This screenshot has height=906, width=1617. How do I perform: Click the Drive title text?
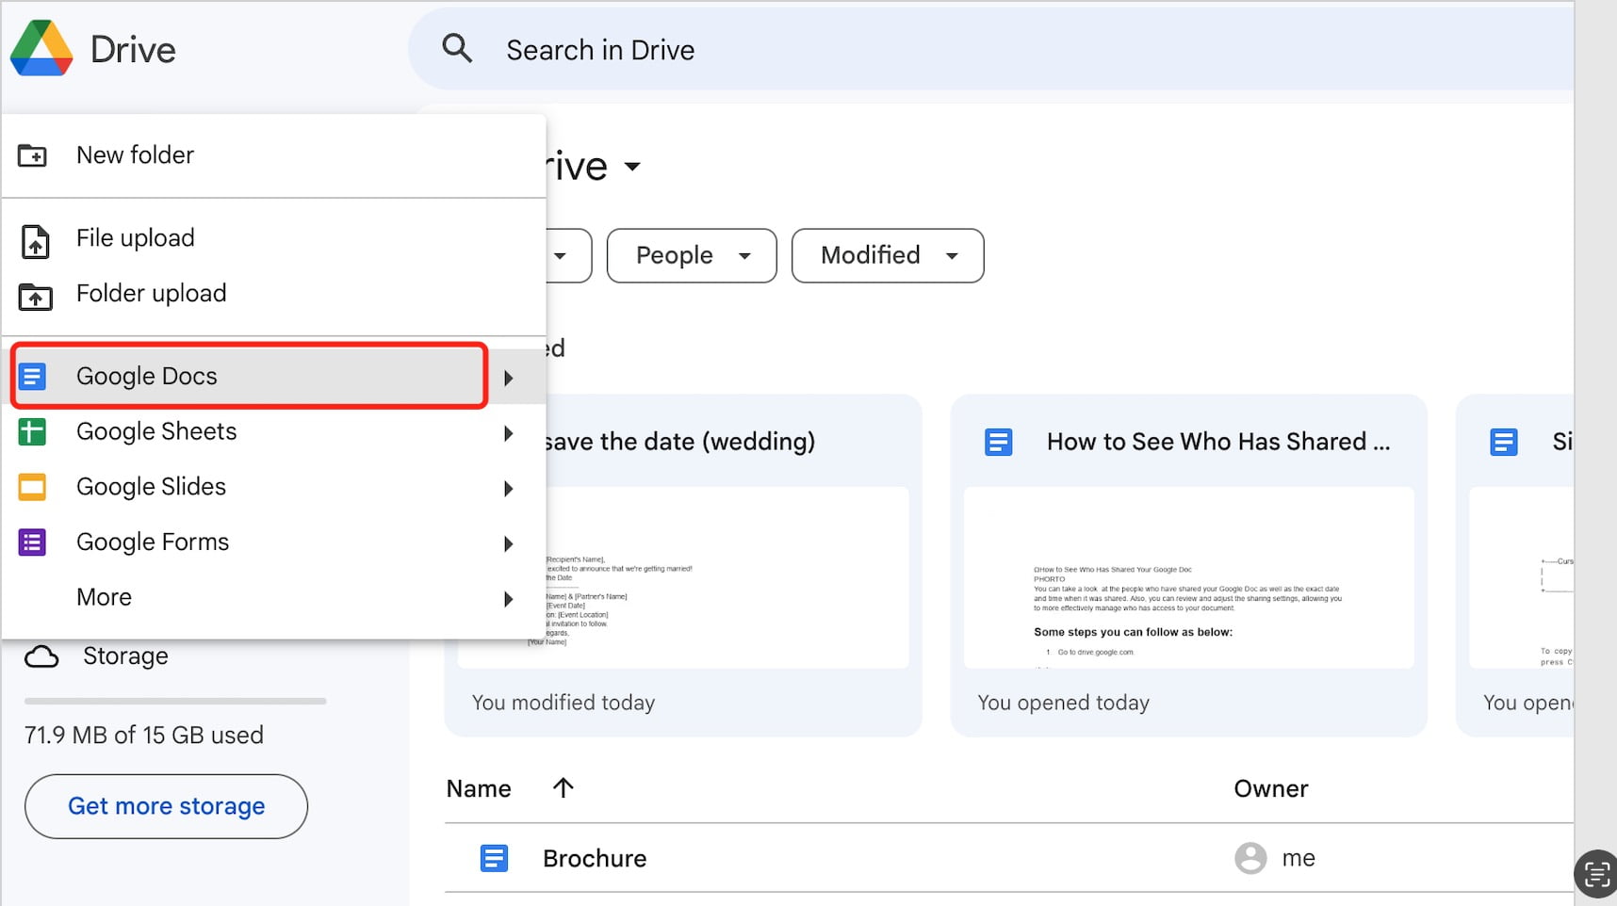tap(133, 50)
